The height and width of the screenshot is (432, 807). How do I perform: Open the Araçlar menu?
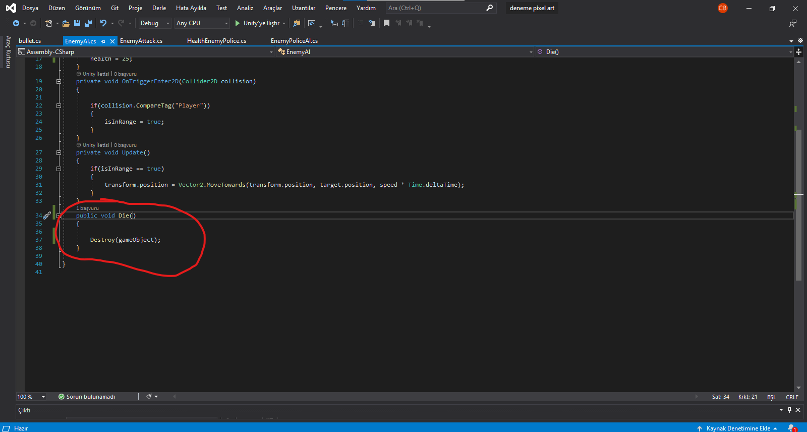[272, 8]
